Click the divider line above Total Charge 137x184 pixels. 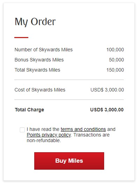coord(69,100)
